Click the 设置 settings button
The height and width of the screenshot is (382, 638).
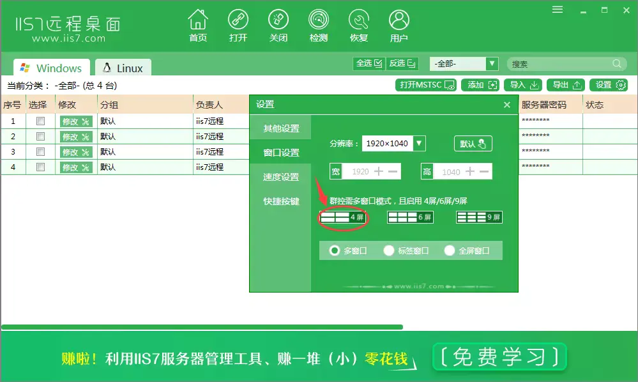609,85
